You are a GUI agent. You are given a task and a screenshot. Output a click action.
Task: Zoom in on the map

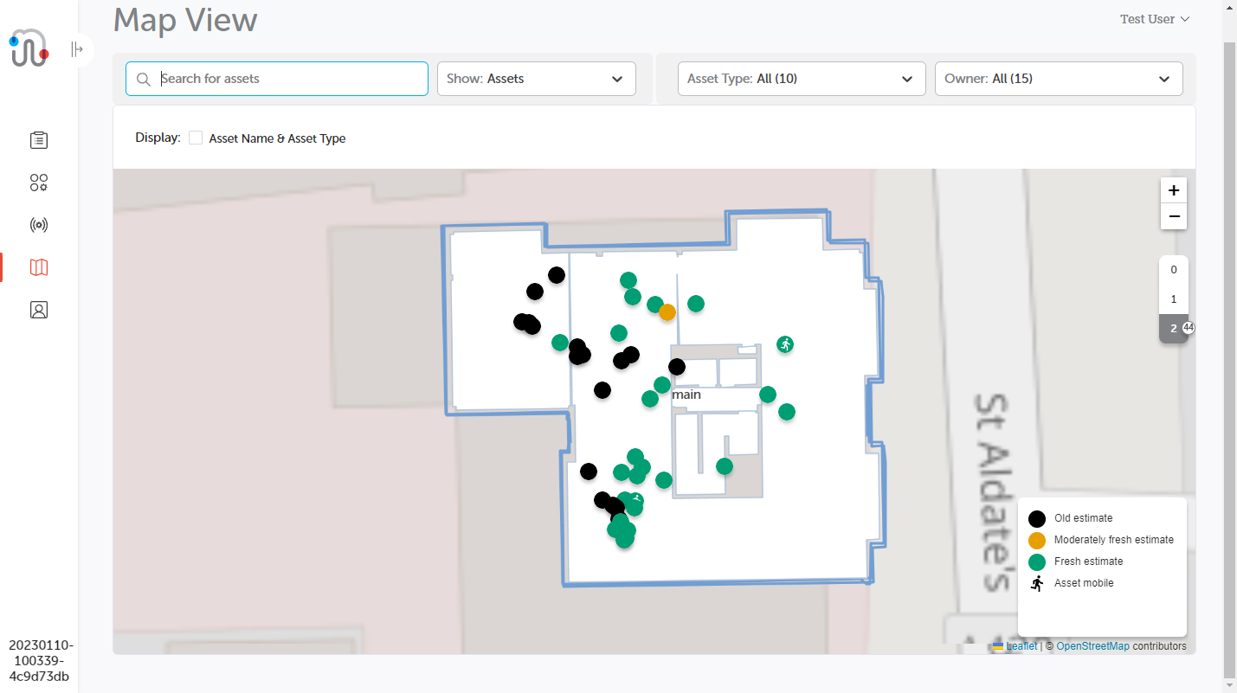[1173, 190]
